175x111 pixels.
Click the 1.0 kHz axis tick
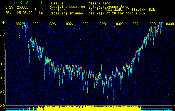pyautogui.click(x=3, y=50)
